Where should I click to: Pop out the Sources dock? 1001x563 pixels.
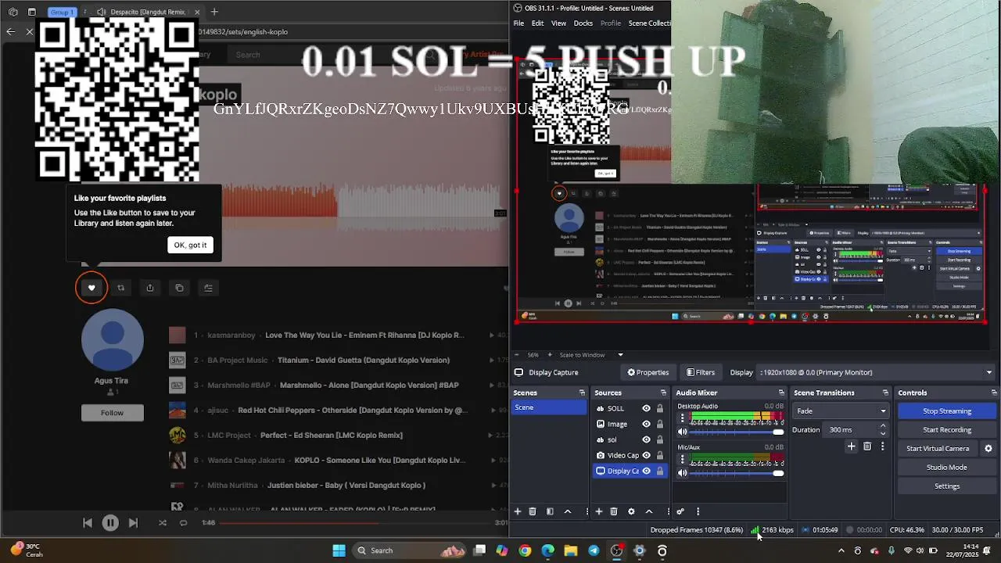[x=663, y=393]
